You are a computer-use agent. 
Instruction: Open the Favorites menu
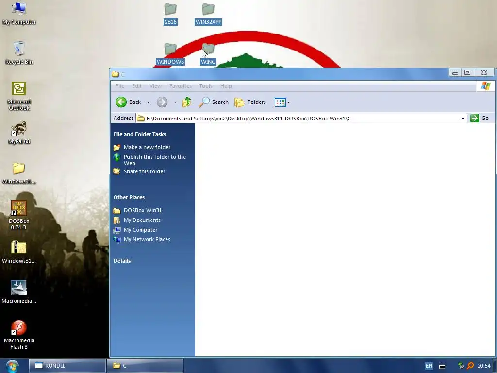(x=181, y=86)
